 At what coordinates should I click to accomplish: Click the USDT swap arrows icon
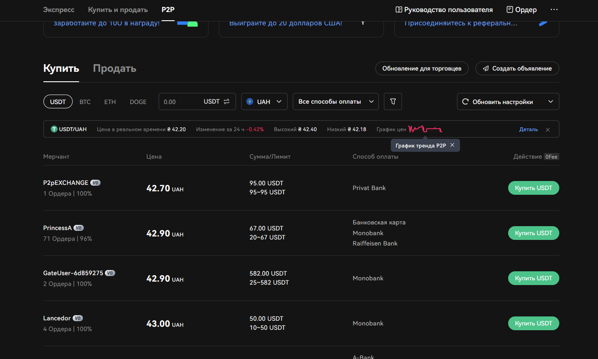[227, 101]
